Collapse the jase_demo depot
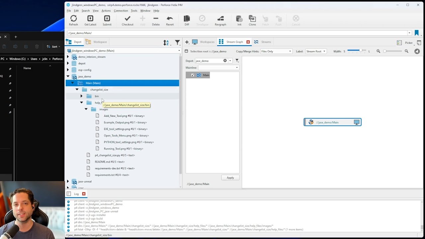 point(68,76)
